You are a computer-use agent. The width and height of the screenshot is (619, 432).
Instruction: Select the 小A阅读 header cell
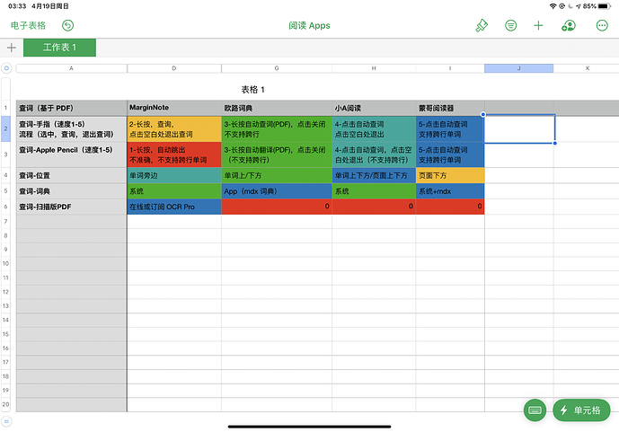coord(374,108)
